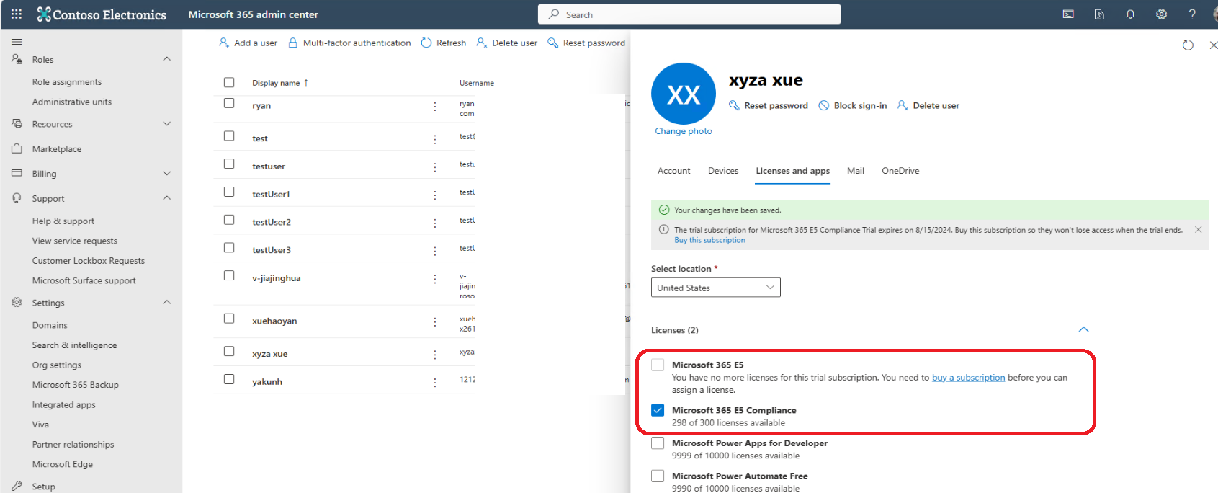
Task: Open more actions for xyza xue row
Action: click(x=435, y=355)
